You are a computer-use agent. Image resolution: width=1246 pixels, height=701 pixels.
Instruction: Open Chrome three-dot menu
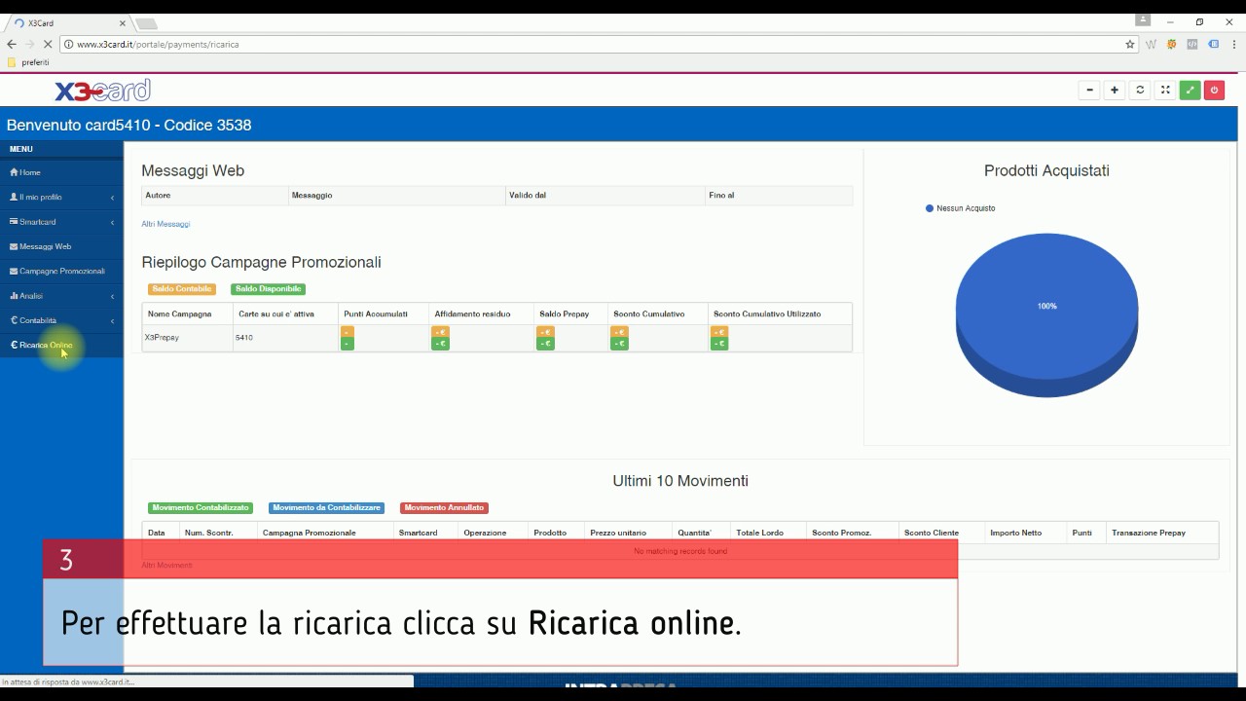tap(1232, 44)
